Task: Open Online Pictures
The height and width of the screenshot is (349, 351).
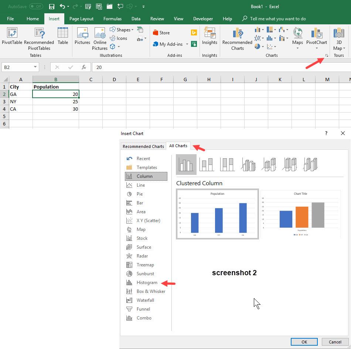Action: click(x=100, y=39)
